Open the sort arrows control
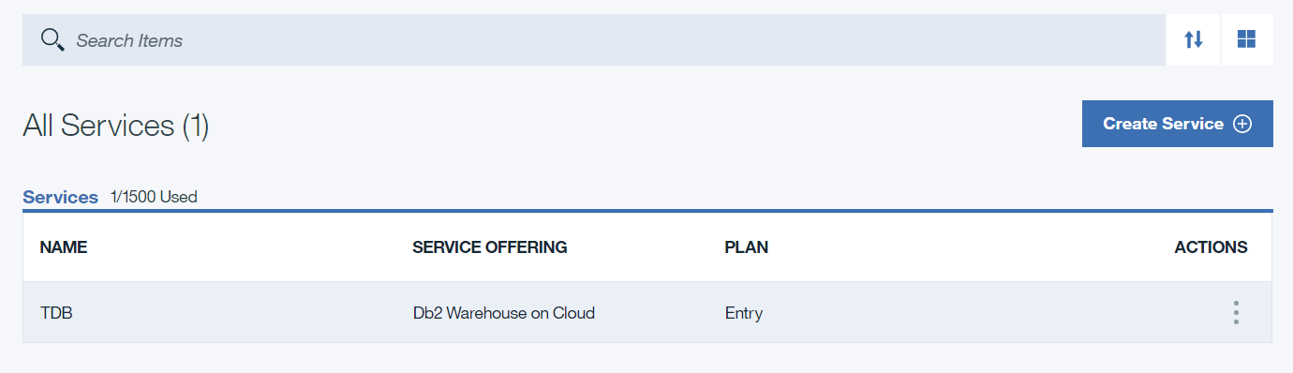Image resolution: width=1293 pixels, height=373 pixels. (1193, 40)
